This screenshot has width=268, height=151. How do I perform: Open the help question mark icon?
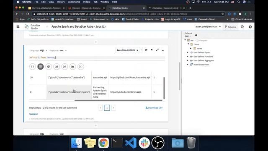tap(250, 27)
